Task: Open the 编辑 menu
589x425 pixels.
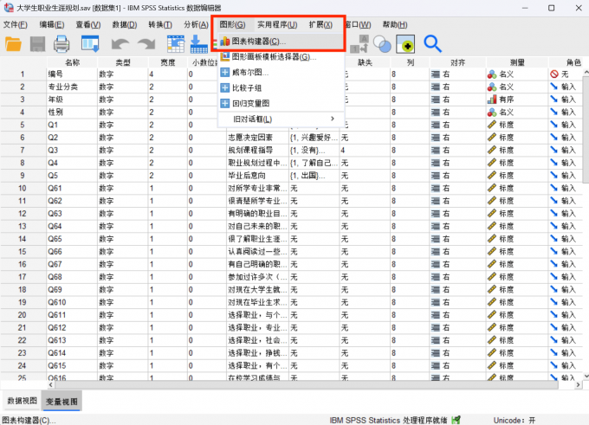Action: 52,25
